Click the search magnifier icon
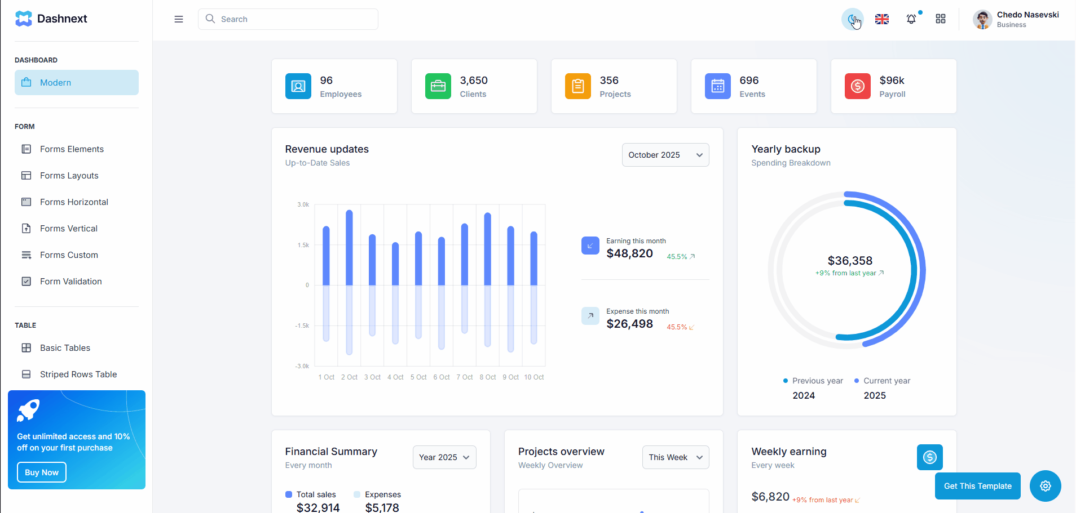This screenshot has width=1076, height=513. [210, 19]
